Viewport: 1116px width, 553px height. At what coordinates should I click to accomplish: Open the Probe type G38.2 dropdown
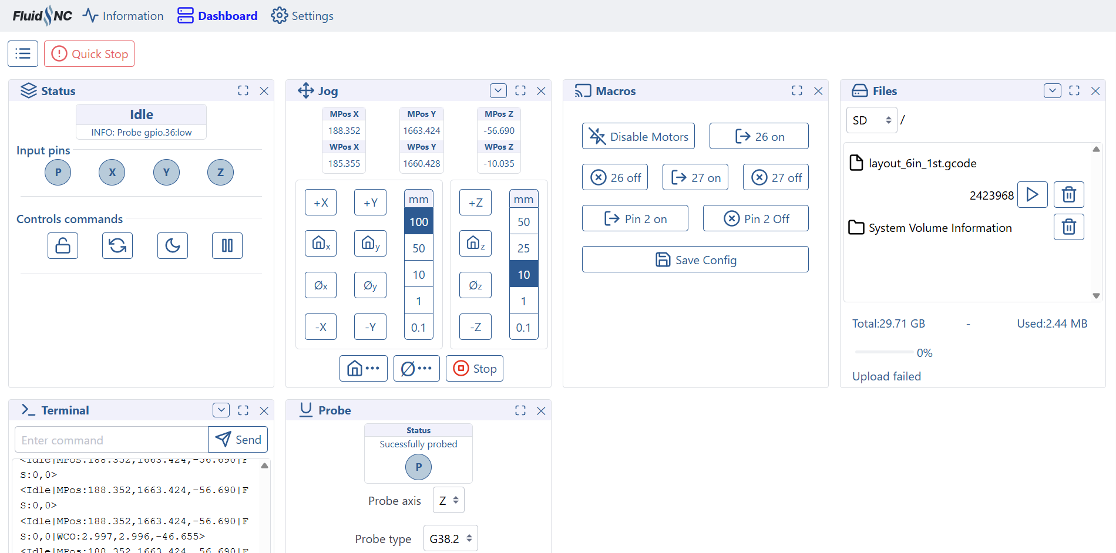coord(451,538)
